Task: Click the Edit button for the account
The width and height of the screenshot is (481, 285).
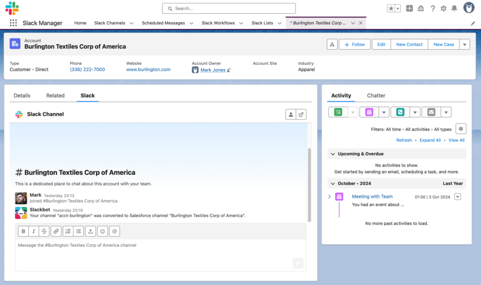Action: point(381,45)
